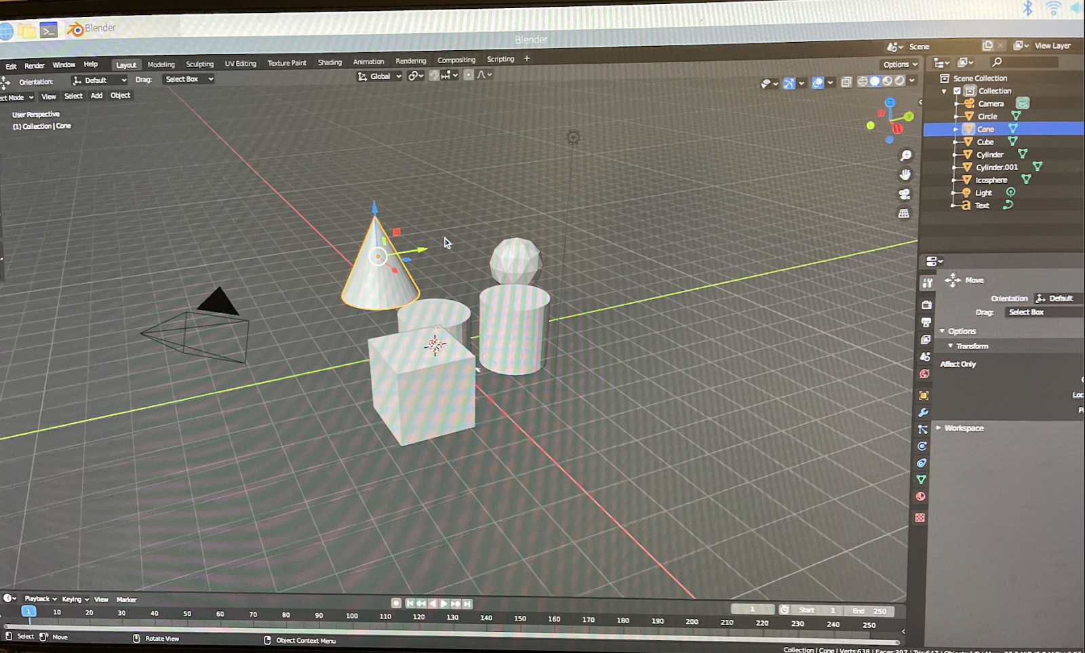The height and width of the screenshot is (653, 1085).
Task: Switch to the Modeling workspace tab
Action: (x=161, y=64)
